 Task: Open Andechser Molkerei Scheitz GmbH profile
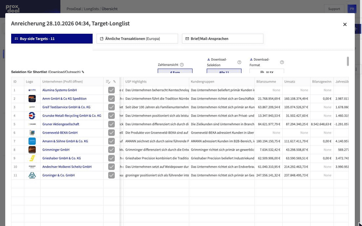click(67, 167)
